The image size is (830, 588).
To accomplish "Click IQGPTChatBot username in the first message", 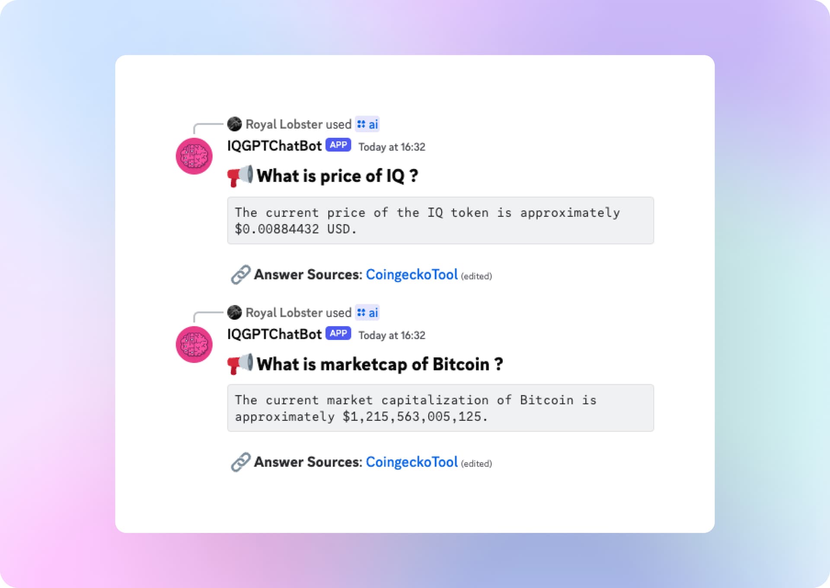I will [274, 146].
